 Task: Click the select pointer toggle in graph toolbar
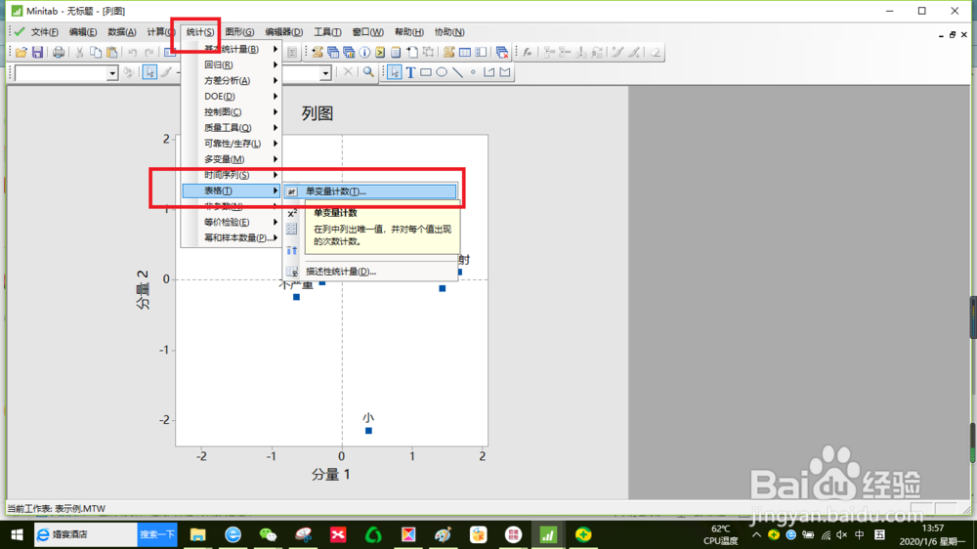pos(149,72)
